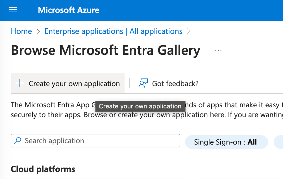Open Enterprise applications | All applications breadcrumb

click(113, 31)
